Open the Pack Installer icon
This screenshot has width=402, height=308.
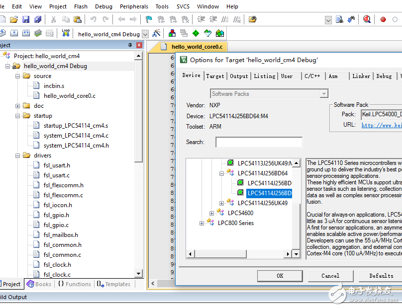pos(219,34)
